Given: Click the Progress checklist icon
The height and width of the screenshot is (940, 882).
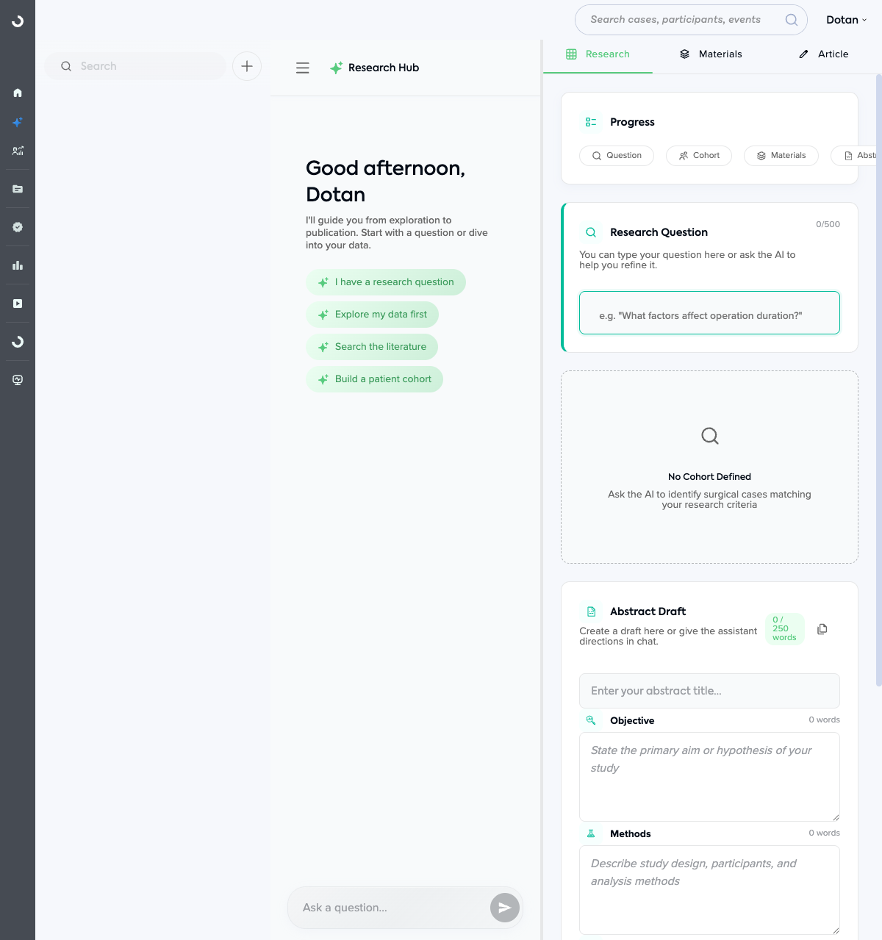Looking at the screenshot, I should [x=591, y=122].
